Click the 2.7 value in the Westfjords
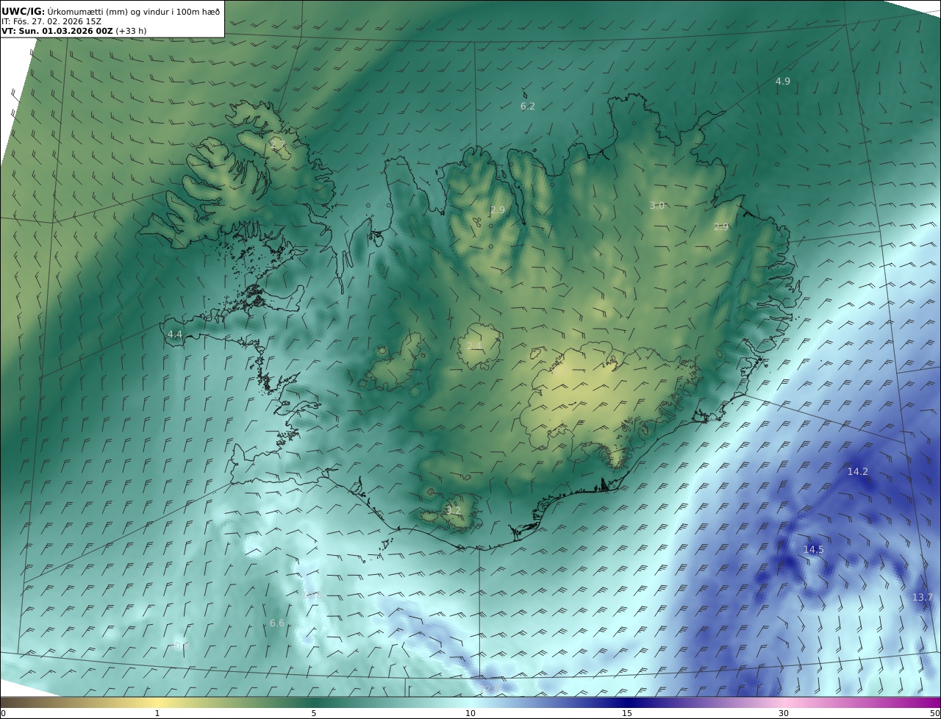The height and width of the screenshot is (719, 941). point(278,145)
